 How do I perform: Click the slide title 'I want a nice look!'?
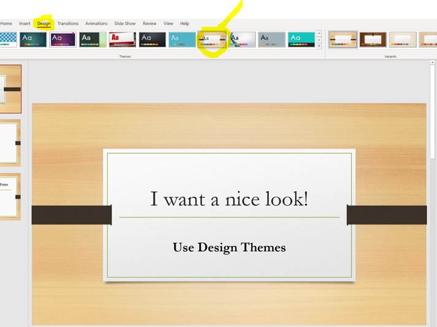tap(229, 199)
